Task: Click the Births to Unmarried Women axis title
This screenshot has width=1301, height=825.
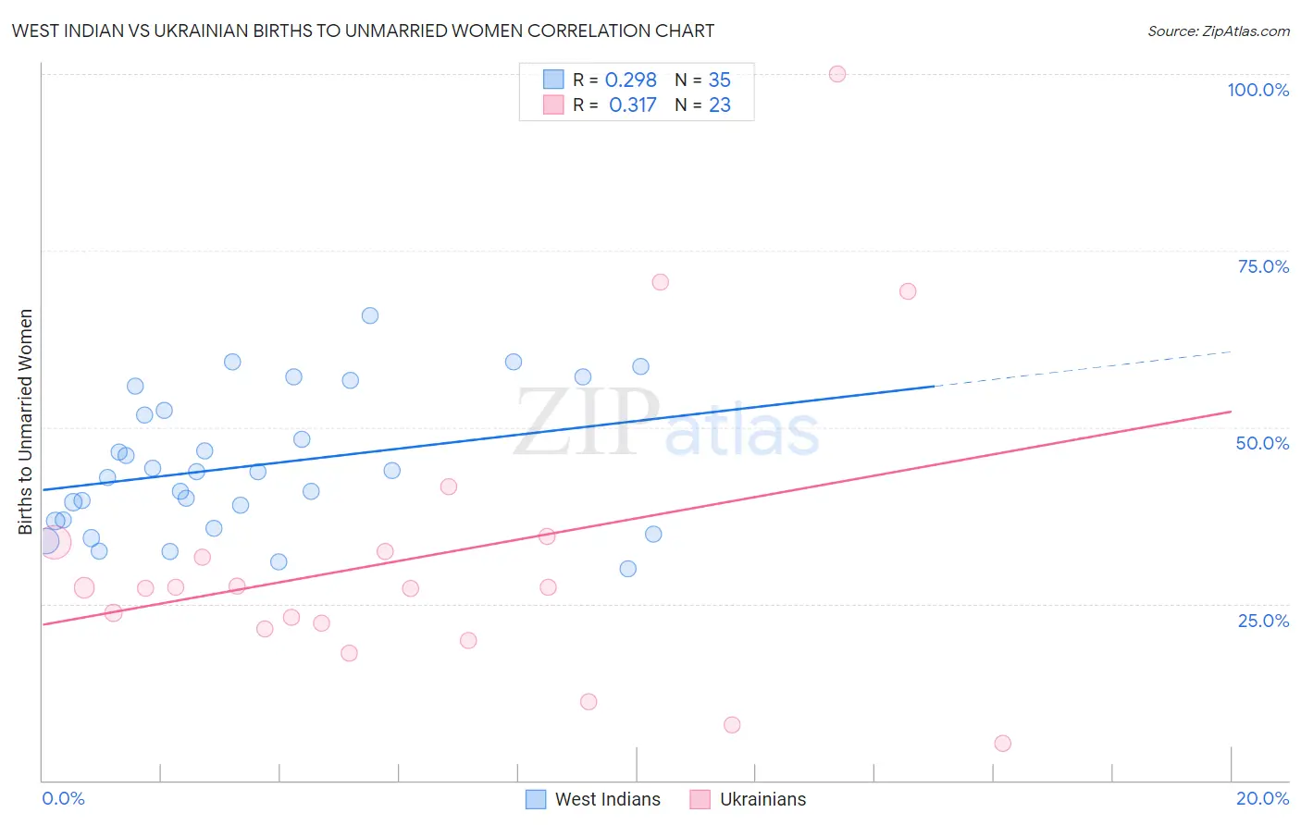Action: coord(26,422)
